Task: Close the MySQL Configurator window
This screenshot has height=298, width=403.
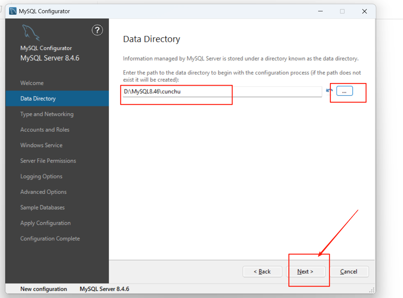Action: [364, 11]
